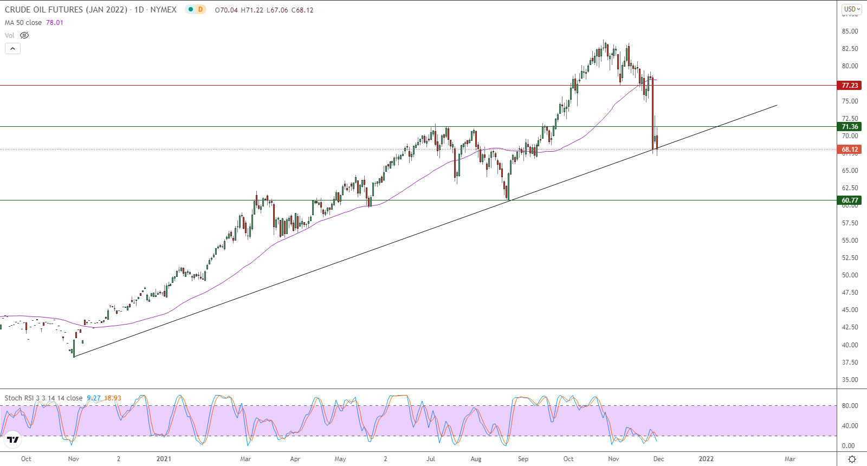Click the orange D delayed-data badge
The image size is (867, 466).
(x=200, y=9)
